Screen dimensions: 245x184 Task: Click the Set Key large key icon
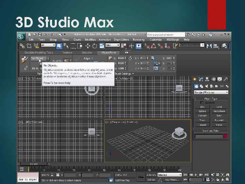pyautogui.click(x=141, y=177)
